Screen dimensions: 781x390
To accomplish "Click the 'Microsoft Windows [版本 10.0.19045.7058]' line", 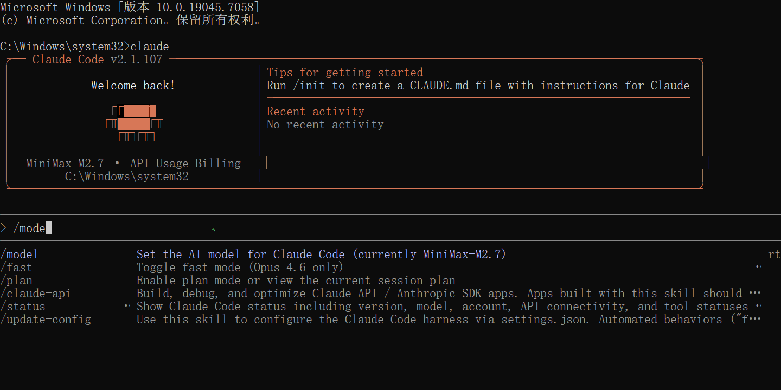I will coord(130,8).
